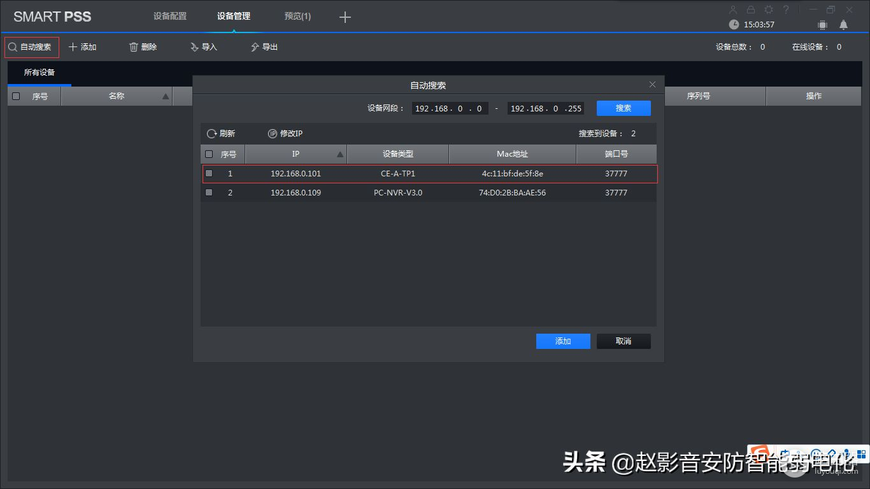The width and height of the screenshot is (870, 489).
Task: Switch to the 设备配置 tab
Action: point(170,16)
